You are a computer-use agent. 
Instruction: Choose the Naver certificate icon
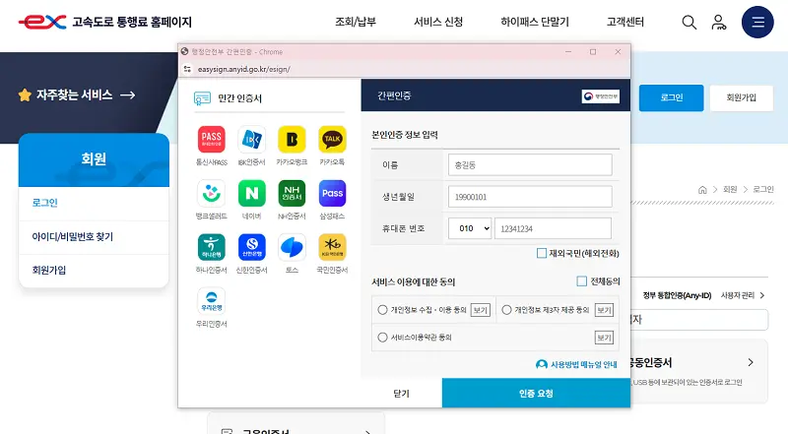[252, 194]
